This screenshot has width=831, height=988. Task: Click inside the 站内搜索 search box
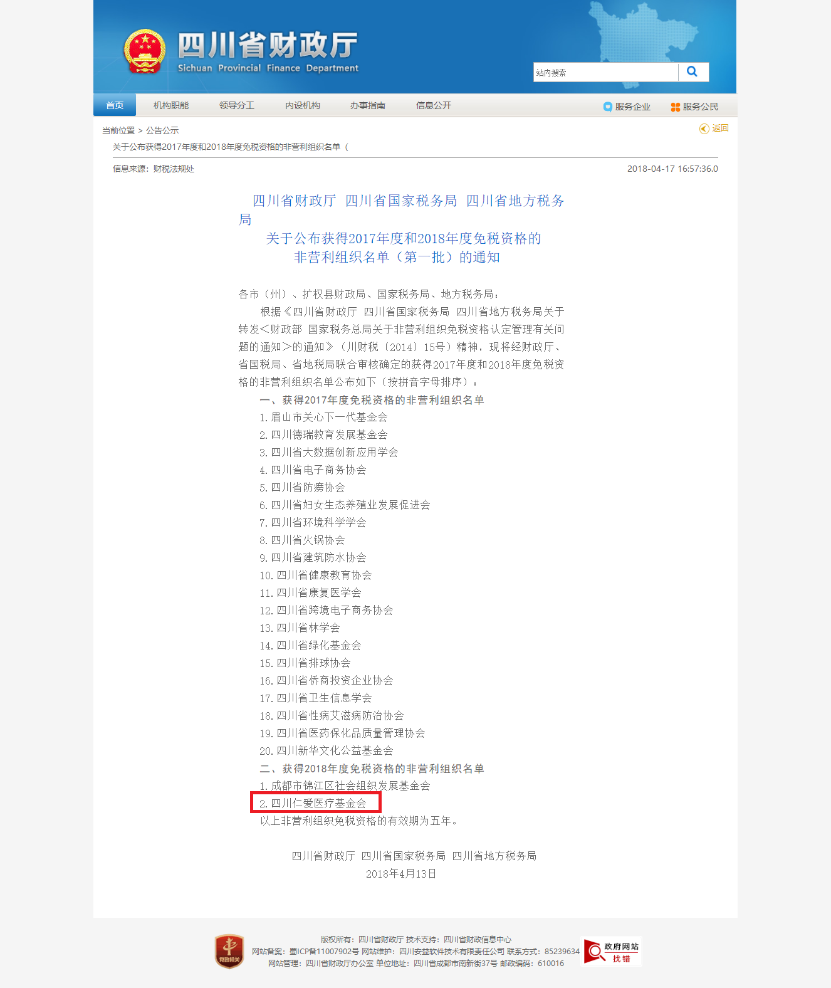605,73
